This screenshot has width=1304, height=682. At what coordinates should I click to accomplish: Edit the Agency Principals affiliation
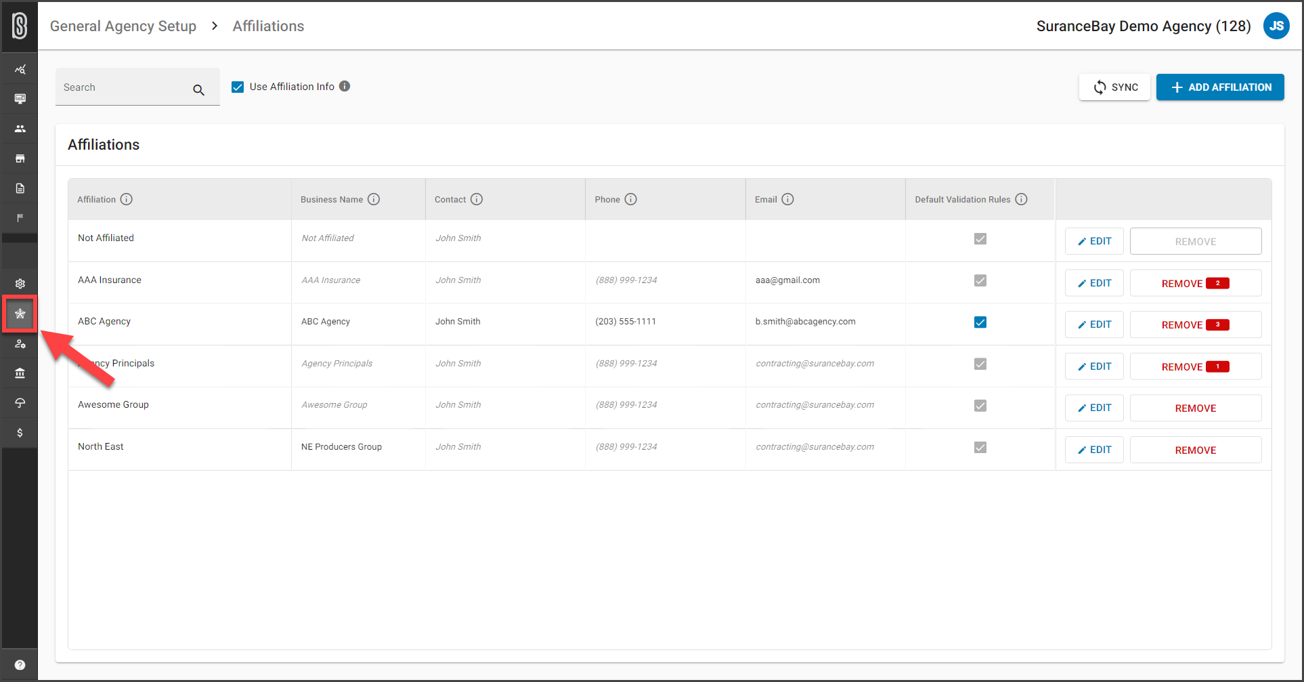(1094, 366)
